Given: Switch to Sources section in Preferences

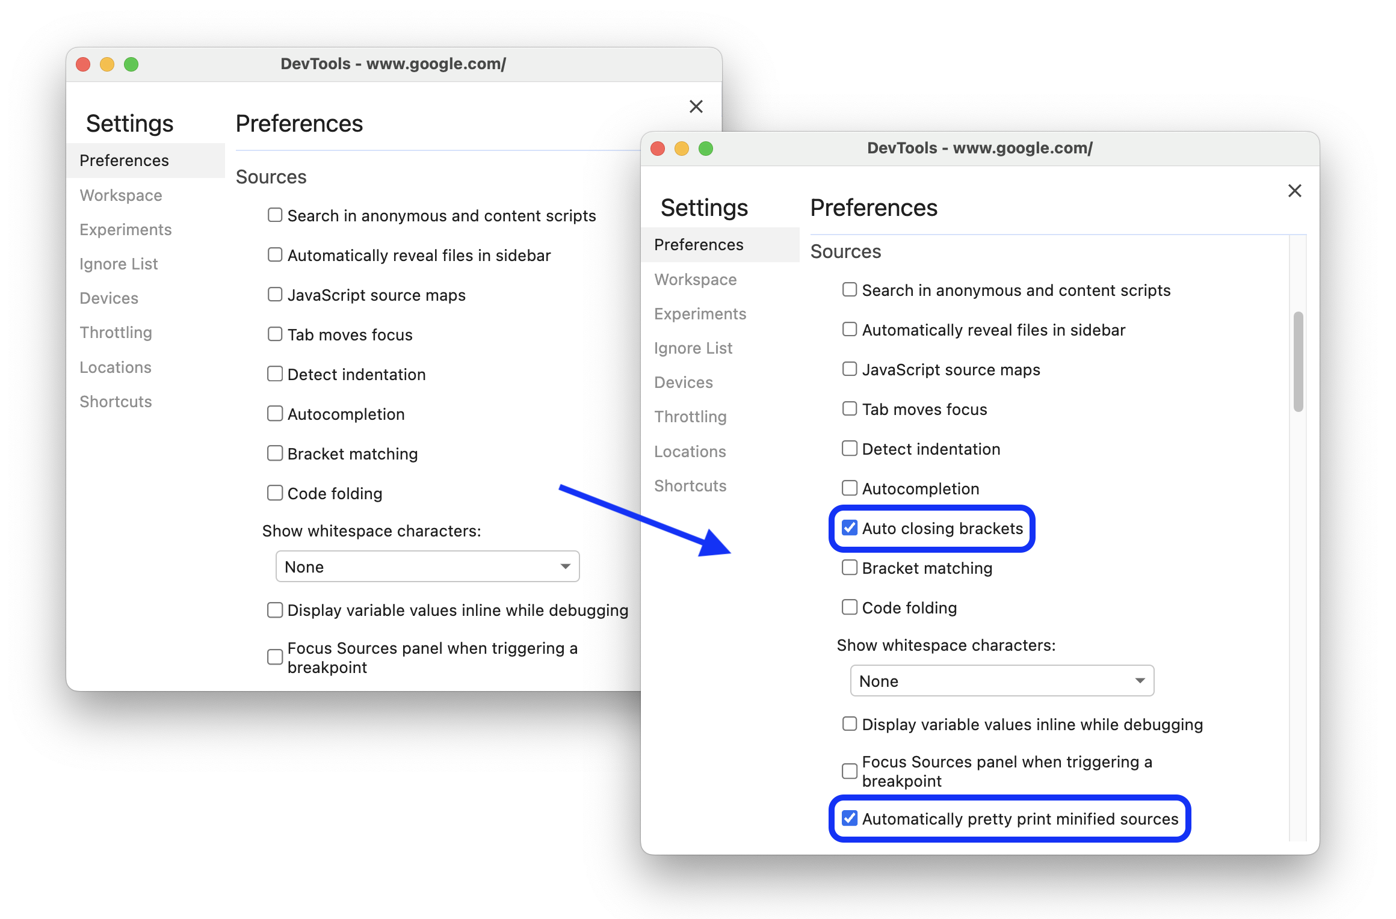Looking at the screenshot, I should click(844, 250).
